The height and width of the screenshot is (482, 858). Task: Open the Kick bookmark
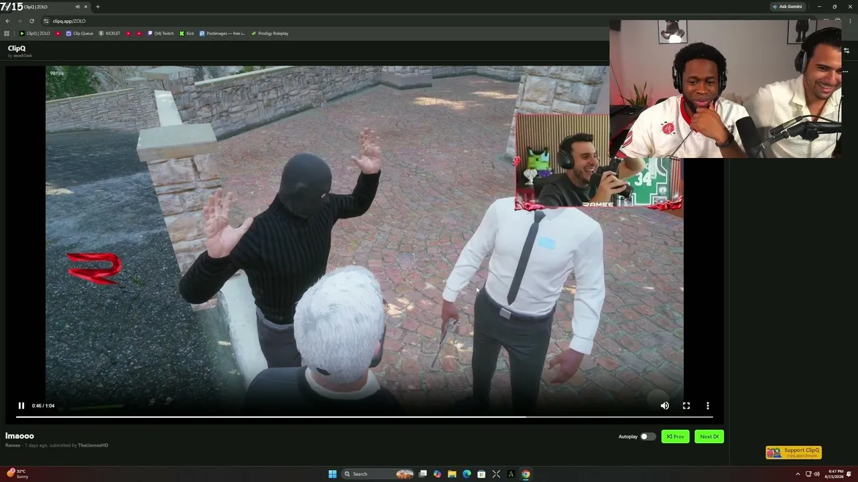[x=187, y=33]
